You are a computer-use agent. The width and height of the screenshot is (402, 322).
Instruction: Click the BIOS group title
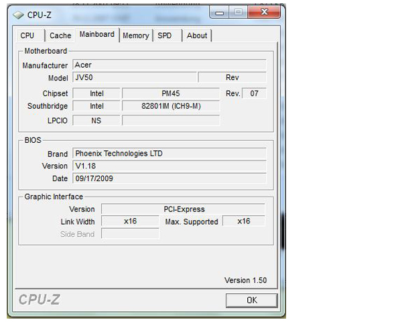(33, 140)
